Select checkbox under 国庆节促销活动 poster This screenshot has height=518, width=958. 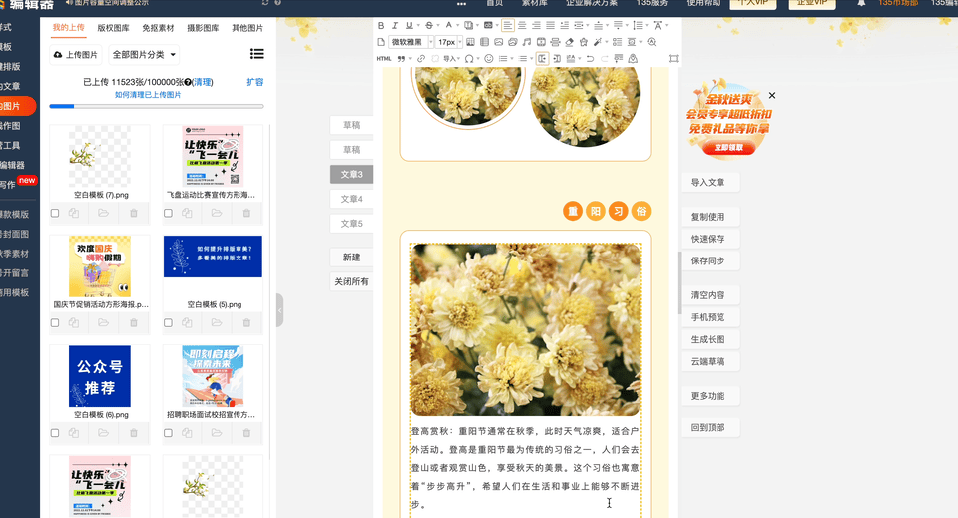pos(55,322)
